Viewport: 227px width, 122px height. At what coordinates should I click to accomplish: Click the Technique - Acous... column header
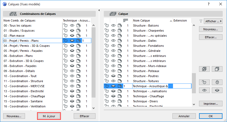[x=77, y=20]
